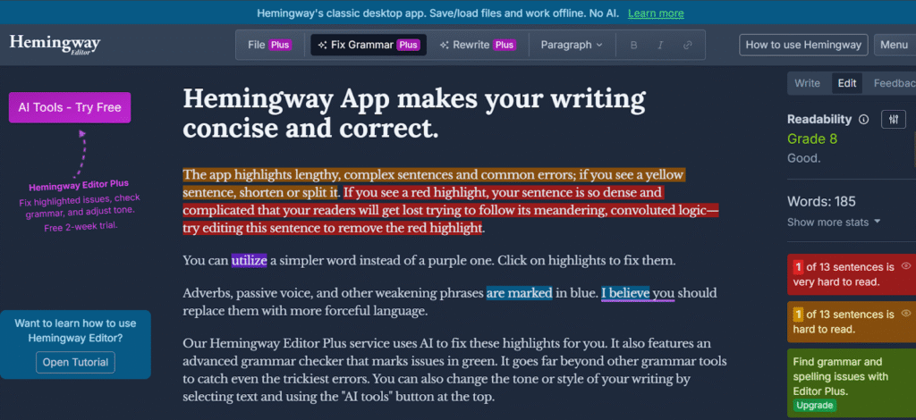Click the Rewrite sparkle button
Screen dimensions: 916x420
[x=477, y=45]
